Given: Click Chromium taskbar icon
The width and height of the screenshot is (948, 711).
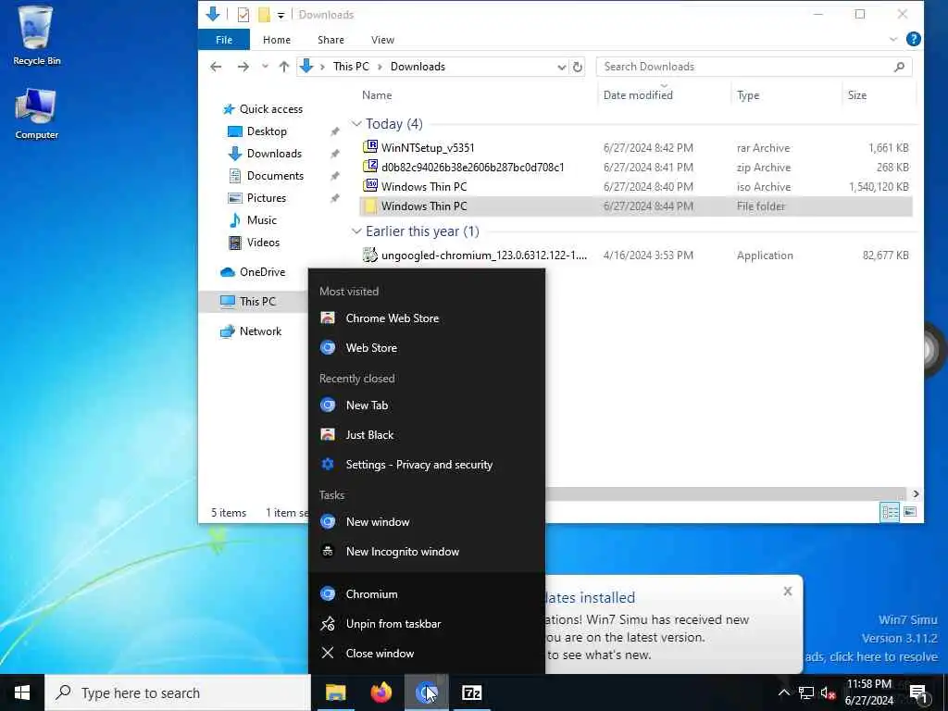Looking at the screenshot, I should (x=426, y=692).
